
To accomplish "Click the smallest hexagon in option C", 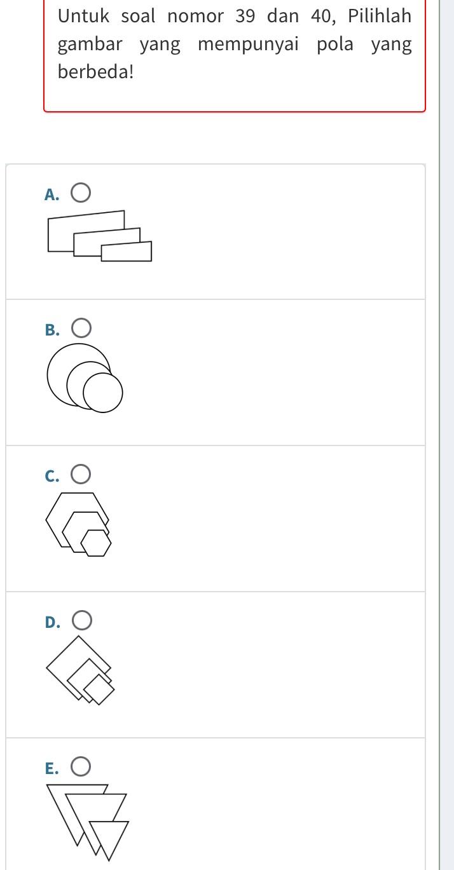I will pyautogui.click(x=96, y=543).
